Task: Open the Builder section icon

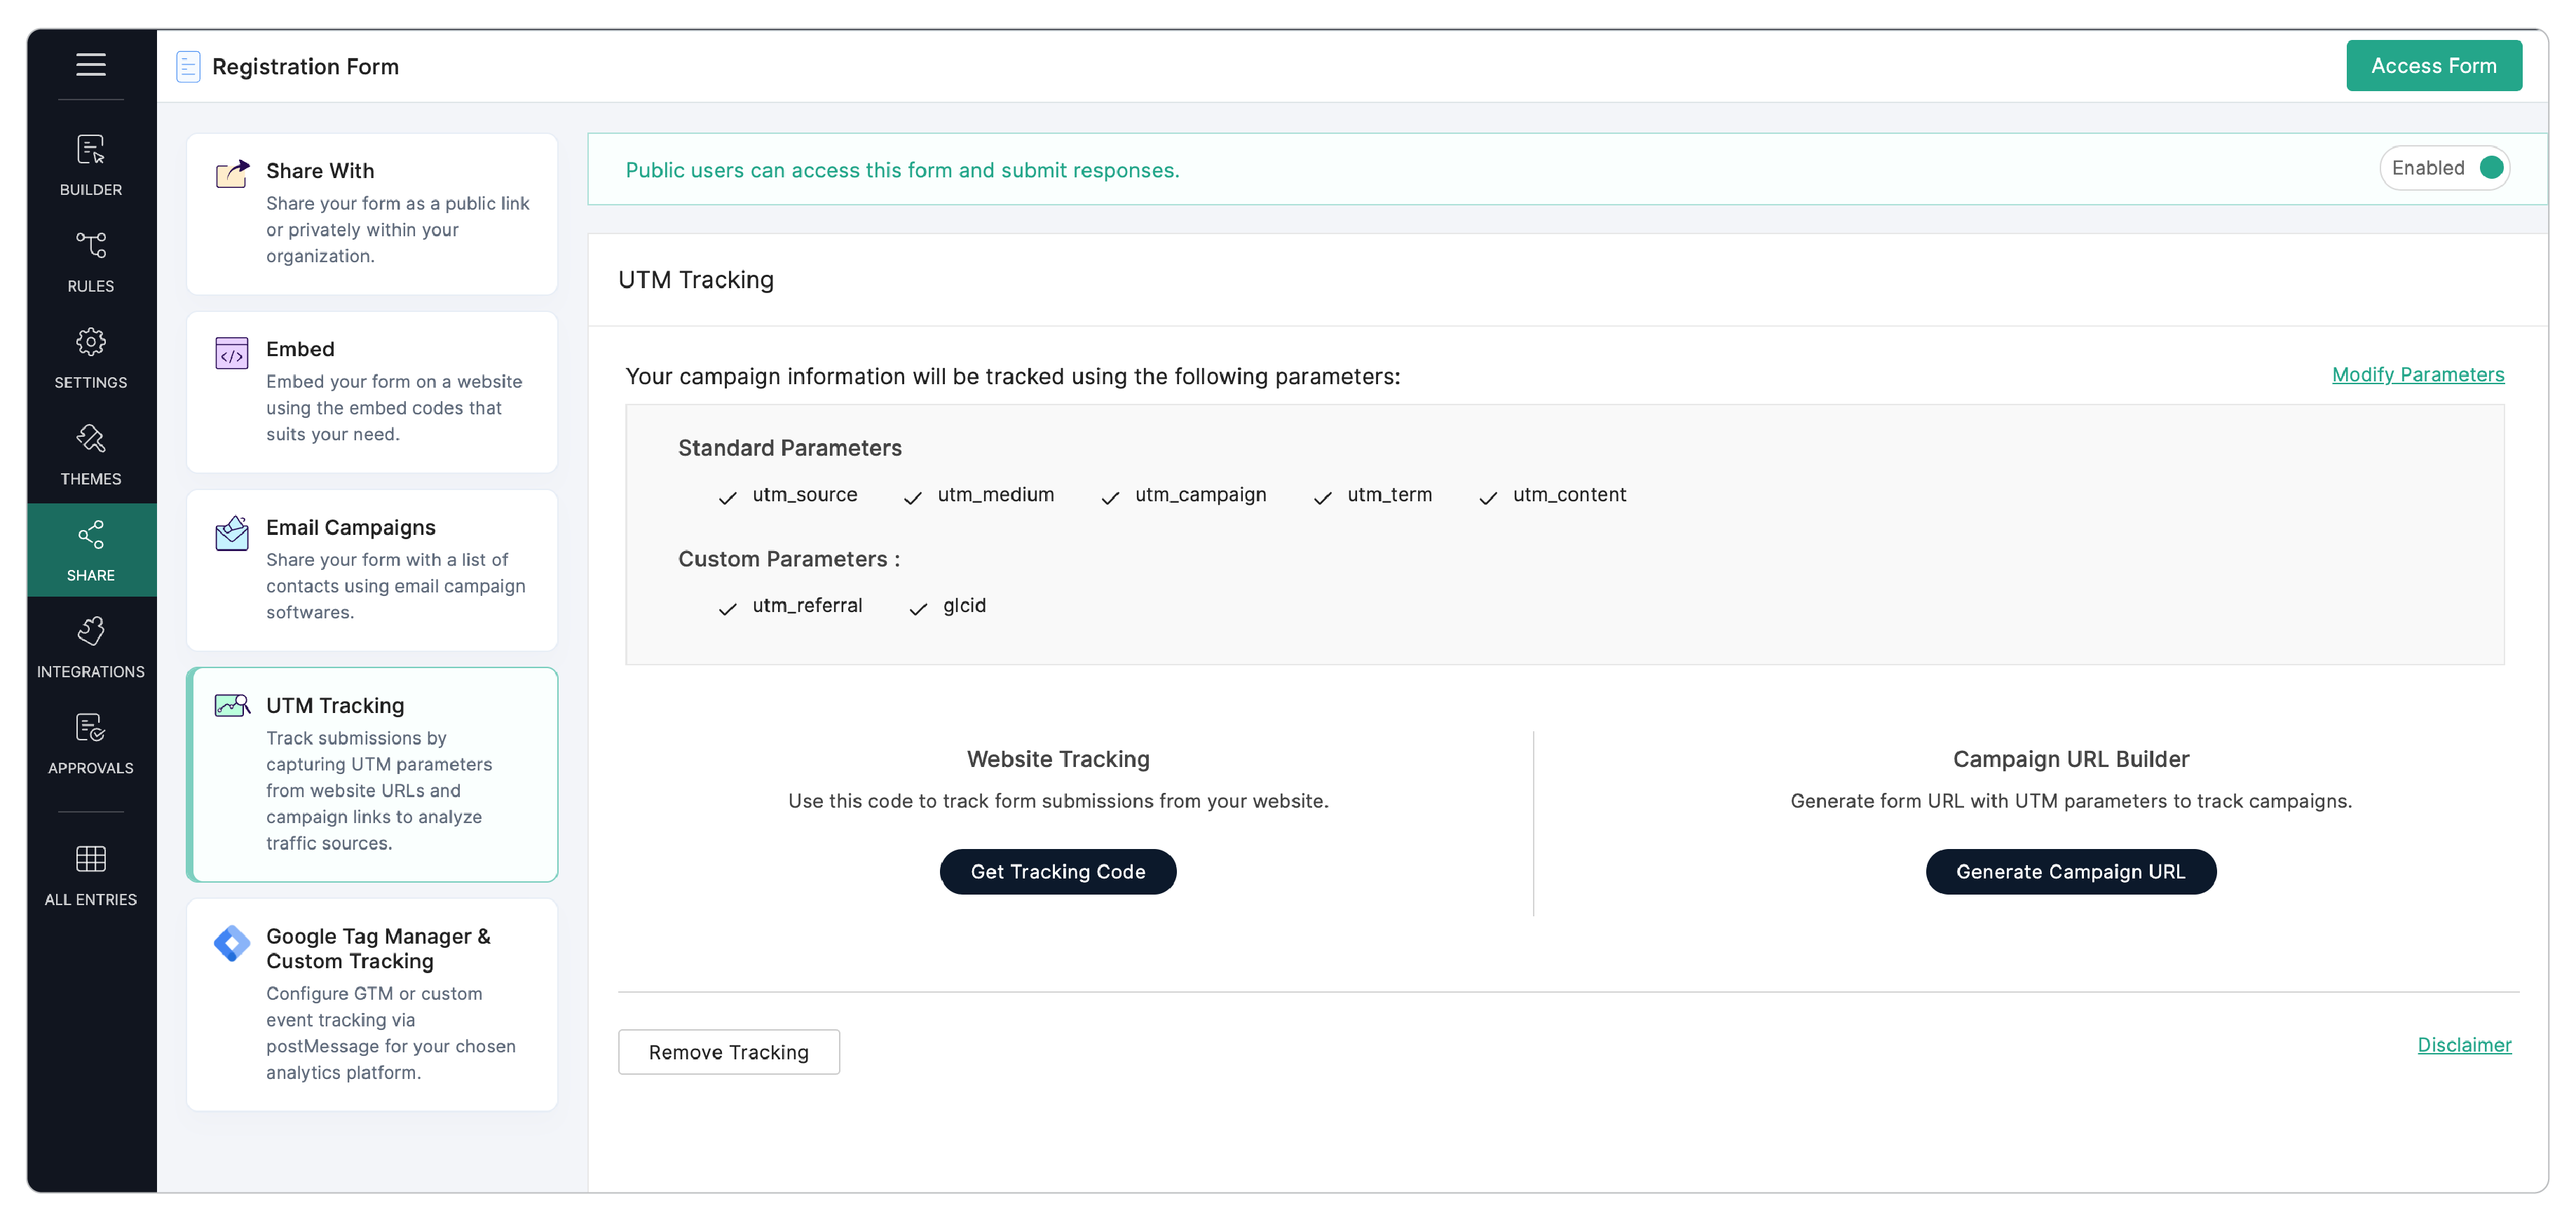Action: [x=91, y=150]
